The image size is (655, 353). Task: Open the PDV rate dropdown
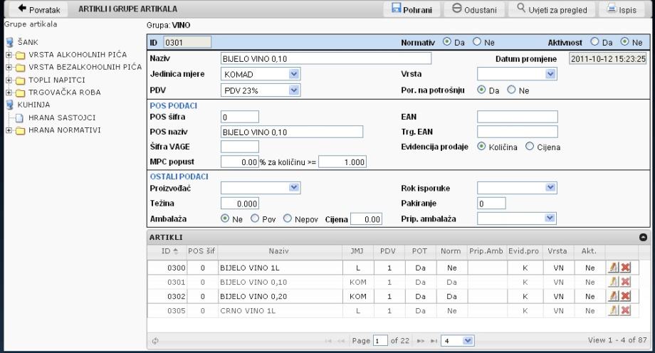pyautogui.click(x=261, y=90)
